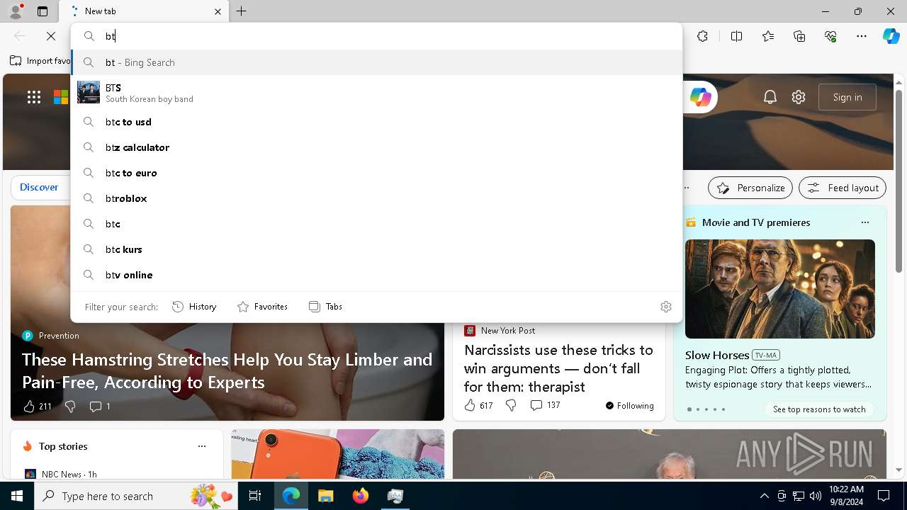Choose 'btv online' suggestion
The image size is (907, 510).
pyautogui.click(x=376, y=275)
